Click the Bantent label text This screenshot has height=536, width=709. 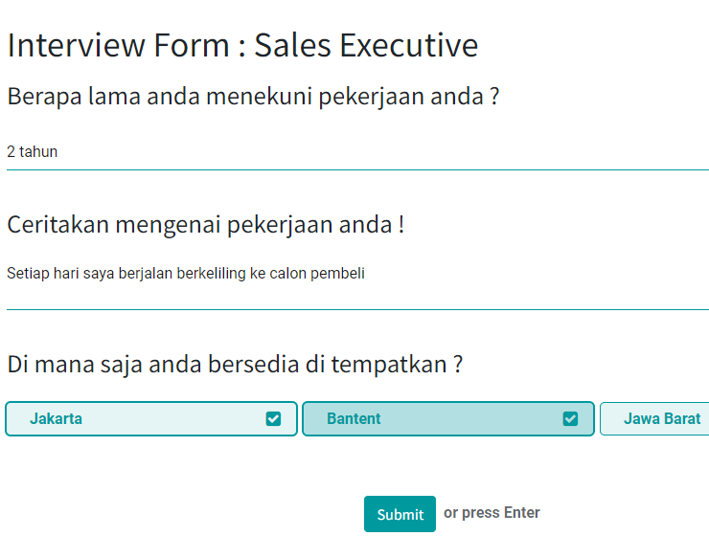click(x=354, y=418)
